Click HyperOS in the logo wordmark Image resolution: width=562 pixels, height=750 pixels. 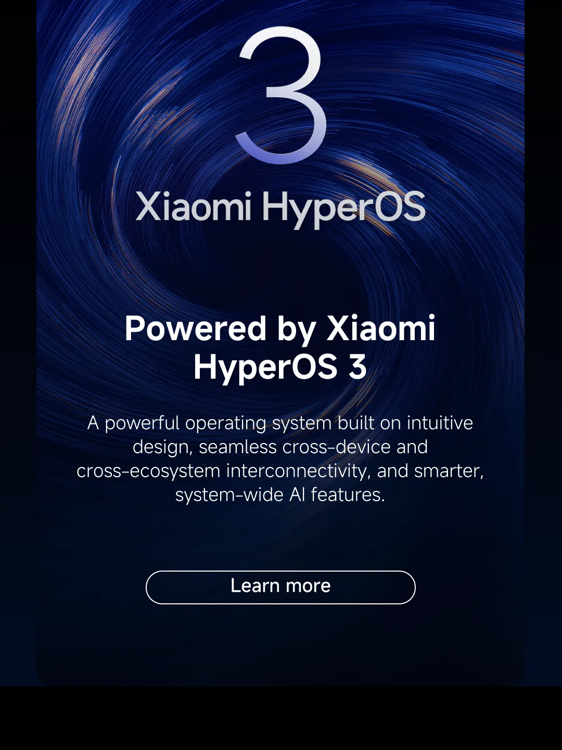pos(343,209)
